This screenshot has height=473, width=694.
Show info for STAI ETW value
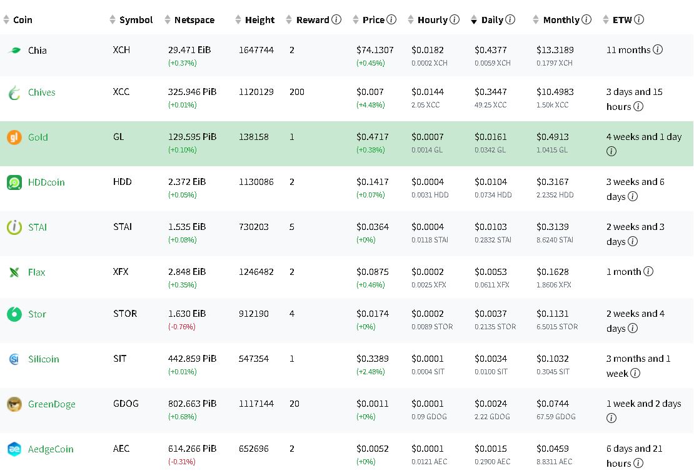point(633,241)
